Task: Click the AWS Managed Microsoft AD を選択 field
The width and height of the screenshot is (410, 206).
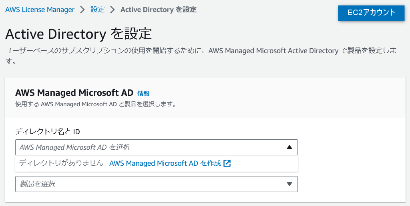Action: [x=157, y=147]
